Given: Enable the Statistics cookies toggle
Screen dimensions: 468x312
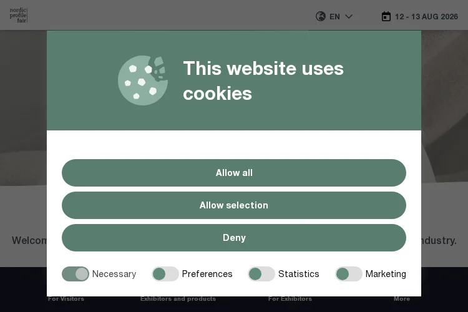Looking at the screenshot, I should click(x=261, y=274).
